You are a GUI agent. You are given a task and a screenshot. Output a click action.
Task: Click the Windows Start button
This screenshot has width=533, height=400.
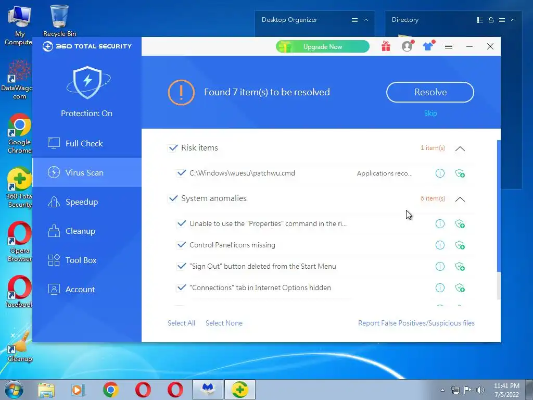tap(14, 390)
